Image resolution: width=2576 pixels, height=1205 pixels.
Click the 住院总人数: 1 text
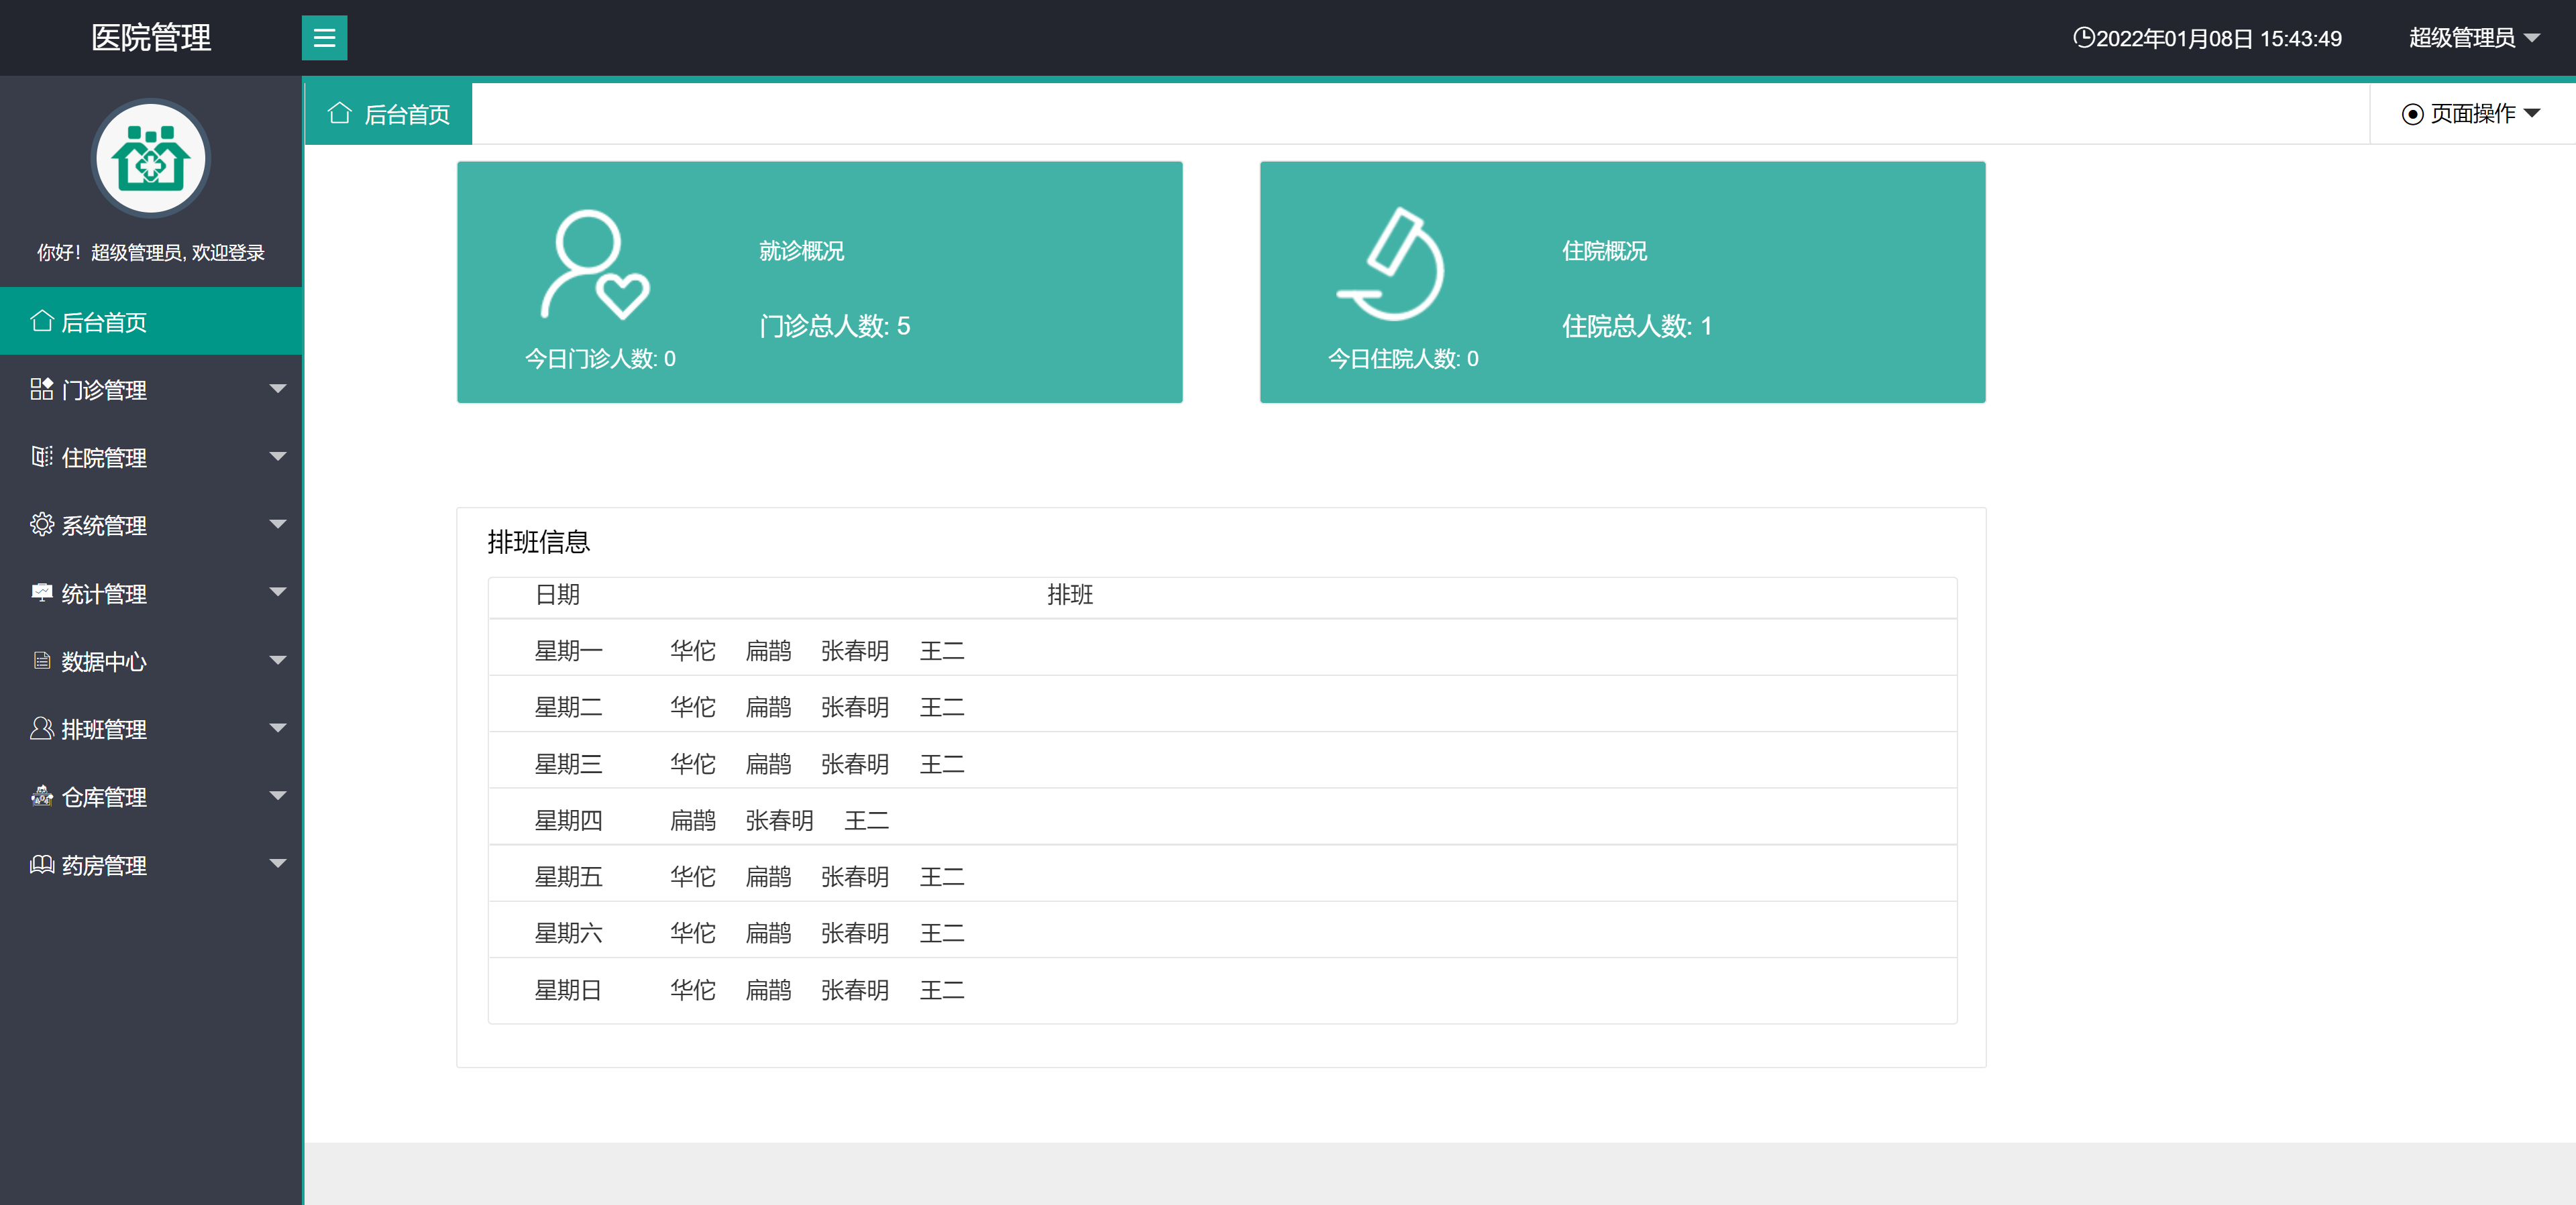pos(1637,326)
